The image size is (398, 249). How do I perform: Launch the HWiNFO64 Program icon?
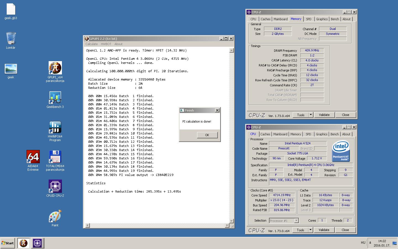tap(55, 127)
